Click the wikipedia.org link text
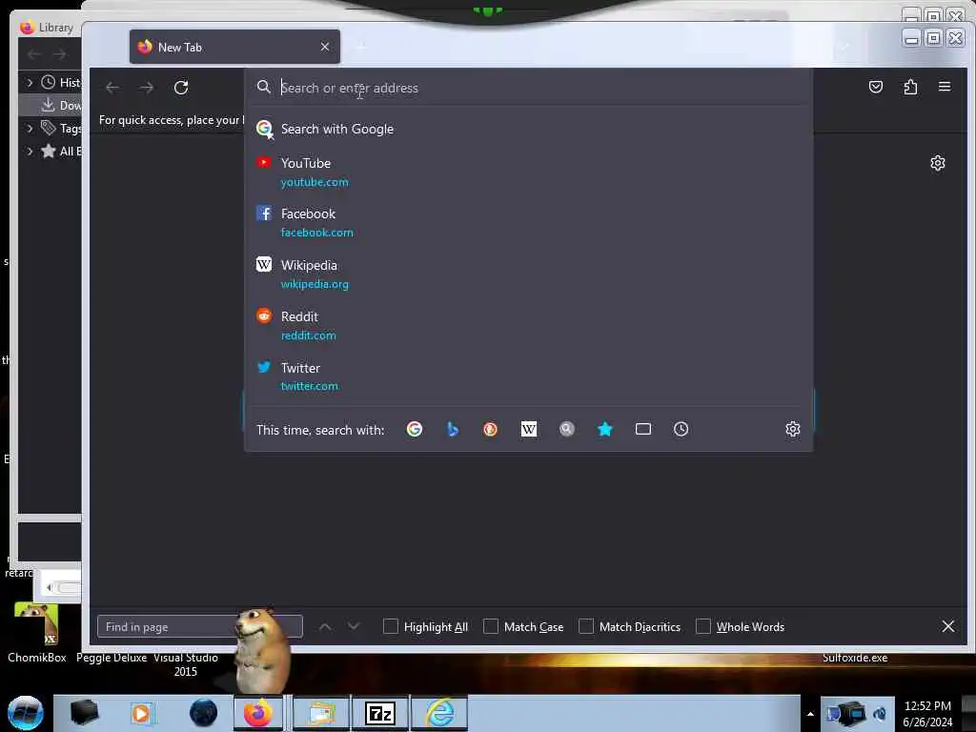This screenshot has width=976, height=732. (315, 284)
